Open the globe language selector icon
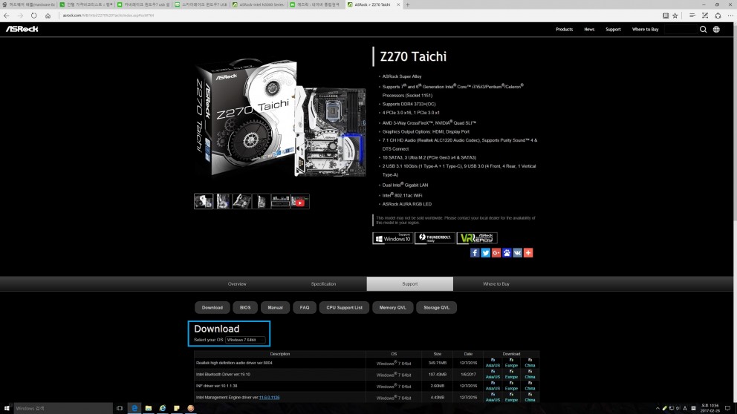Image resolution: width=737 pixels, height=414 pixels. tap(716, 29)
